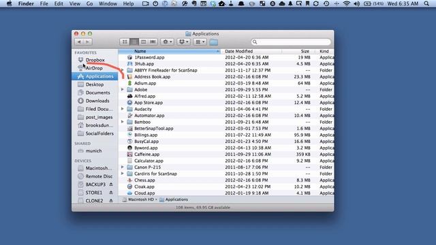Viewport: 436px width, 245px height.
Task: Expand the ABBYY FineReader for ScanSnap folder
Action: (123, 70)
